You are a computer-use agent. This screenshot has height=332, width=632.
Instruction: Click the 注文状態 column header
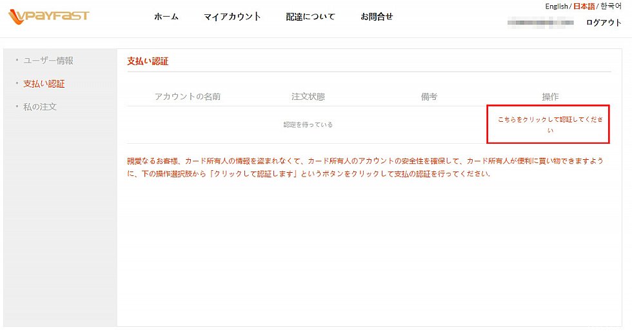[308, 97]
